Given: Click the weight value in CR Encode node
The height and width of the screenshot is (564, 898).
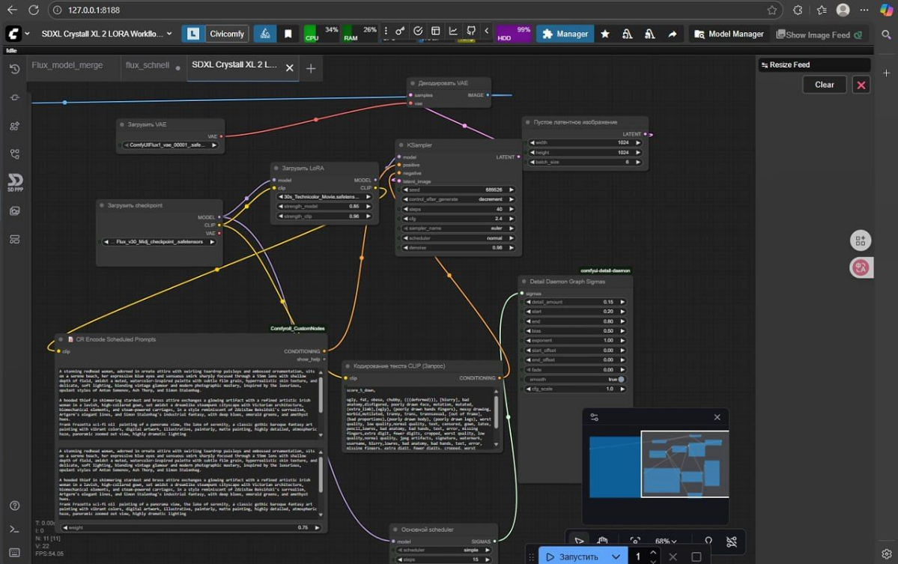Looking at the screenshot, I should (x=191, y=527).
